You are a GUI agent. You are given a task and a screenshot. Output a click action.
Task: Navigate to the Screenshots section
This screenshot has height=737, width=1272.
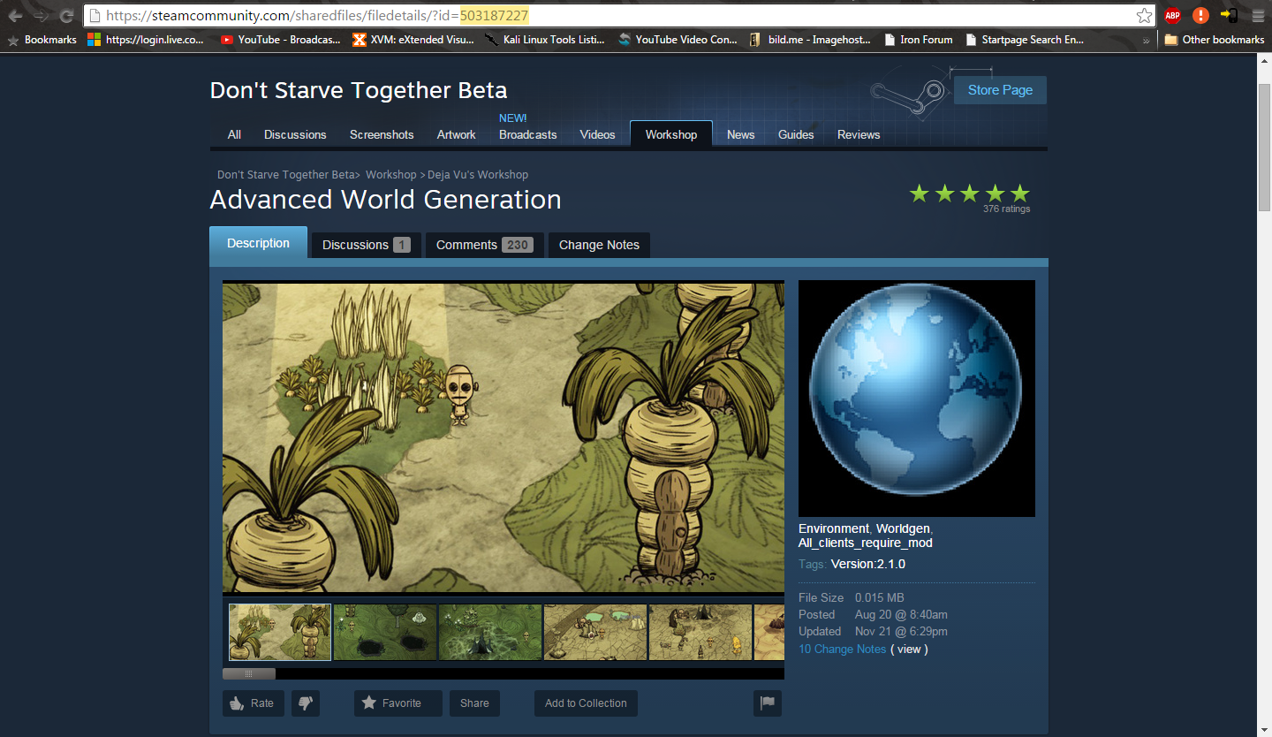(382, 134)
